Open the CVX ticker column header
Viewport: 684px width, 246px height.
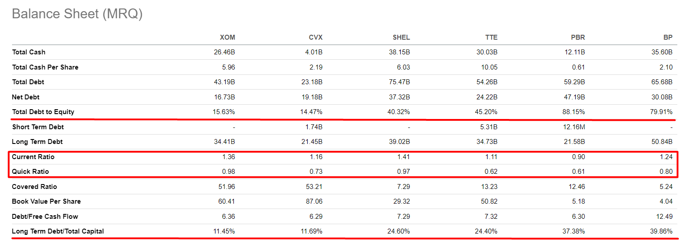(315, 37)
